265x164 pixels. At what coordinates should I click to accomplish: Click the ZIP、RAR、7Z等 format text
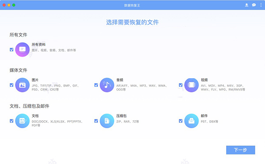click(128, 122)
